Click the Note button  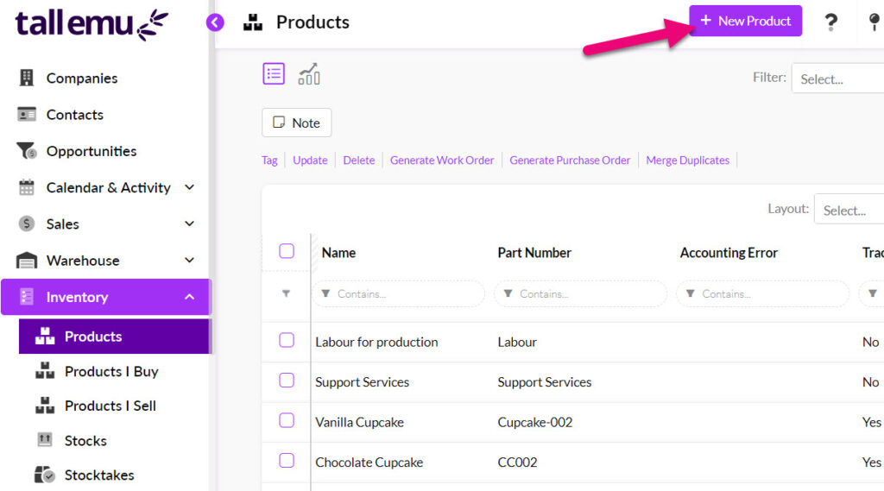pyautogui.click(x=296, y=123)
